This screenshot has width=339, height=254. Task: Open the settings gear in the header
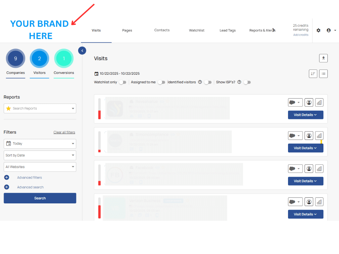pos(318,30)
